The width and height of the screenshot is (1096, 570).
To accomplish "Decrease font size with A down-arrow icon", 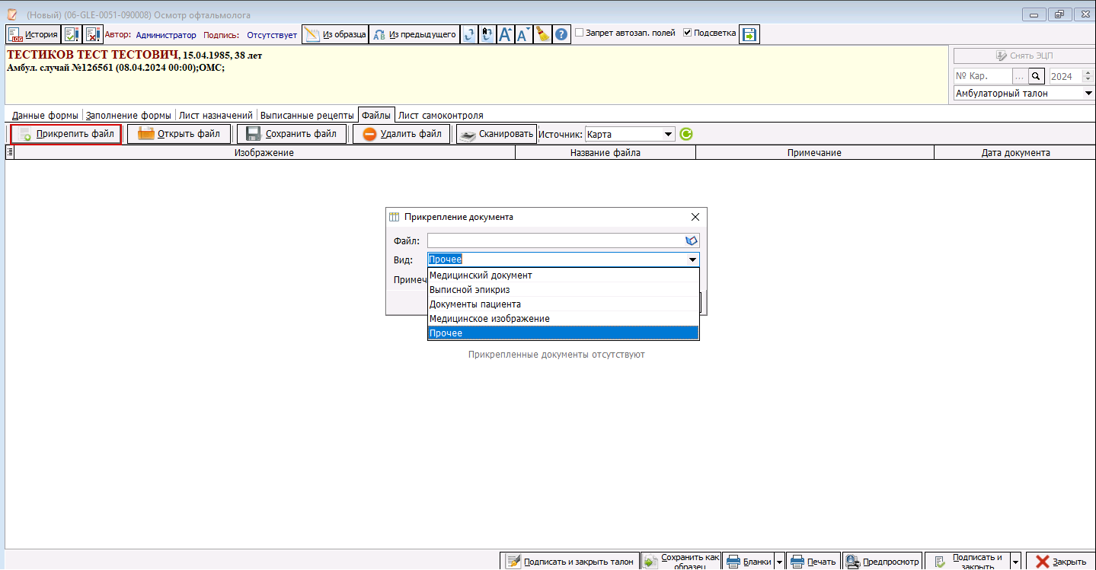I will click(x=524, y=34).
